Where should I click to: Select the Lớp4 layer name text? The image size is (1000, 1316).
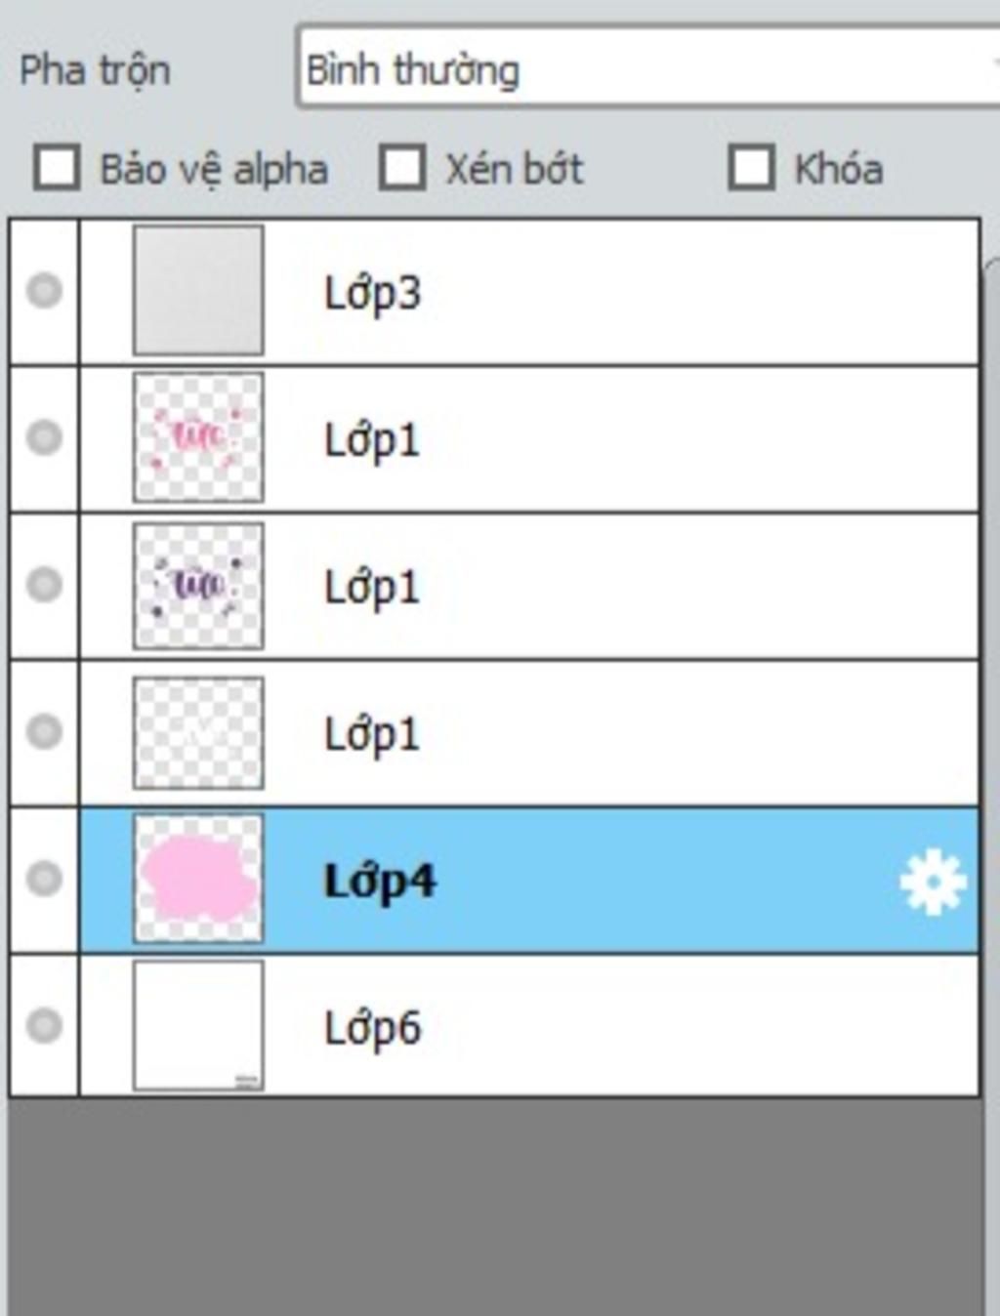[x=380, y=881]
